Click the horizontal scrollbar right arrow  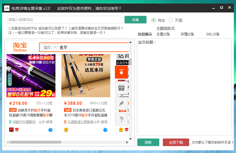point(127,142)
